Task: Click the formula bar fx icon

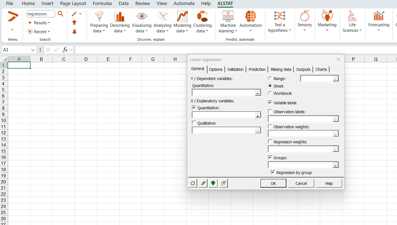Action: (x=65, y=50)
